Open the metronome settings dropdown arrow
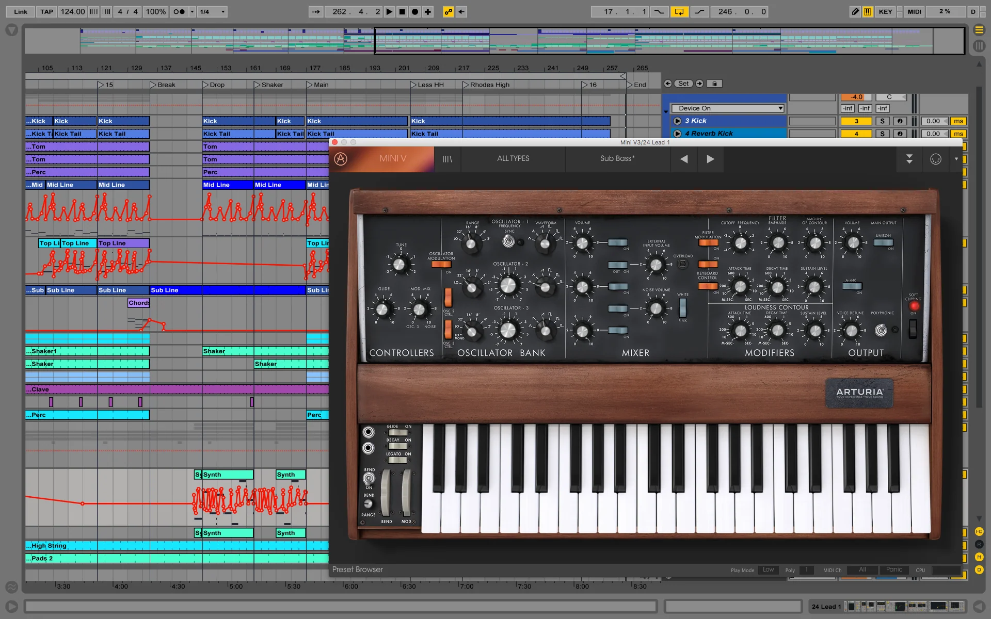The width and height of the screenshot is (991, 619). point(192,11)
